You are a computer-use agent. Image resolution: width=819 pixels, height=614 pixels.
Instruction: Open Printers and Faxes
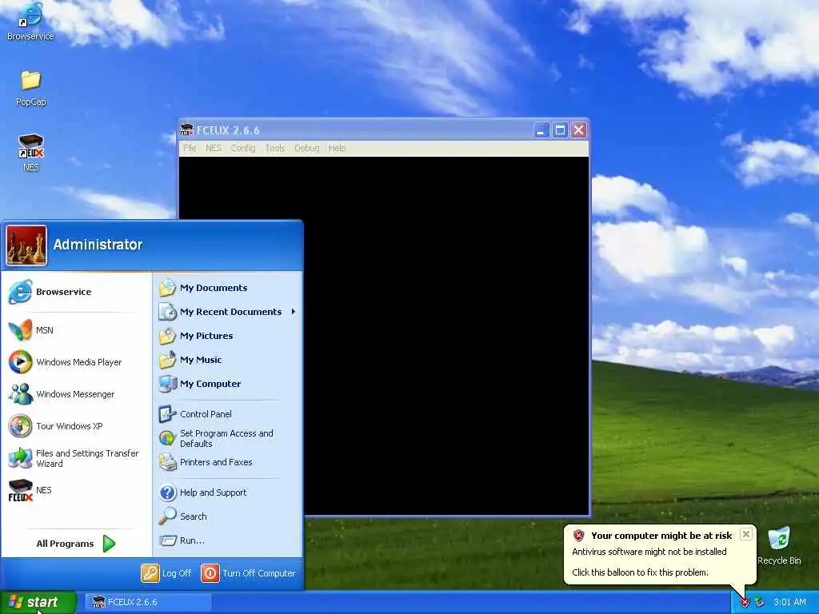point(228,462)
